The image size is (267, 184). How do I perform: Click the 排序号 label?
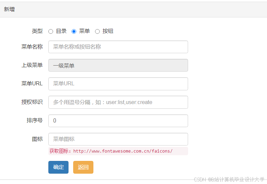click(x=35, y=120)
